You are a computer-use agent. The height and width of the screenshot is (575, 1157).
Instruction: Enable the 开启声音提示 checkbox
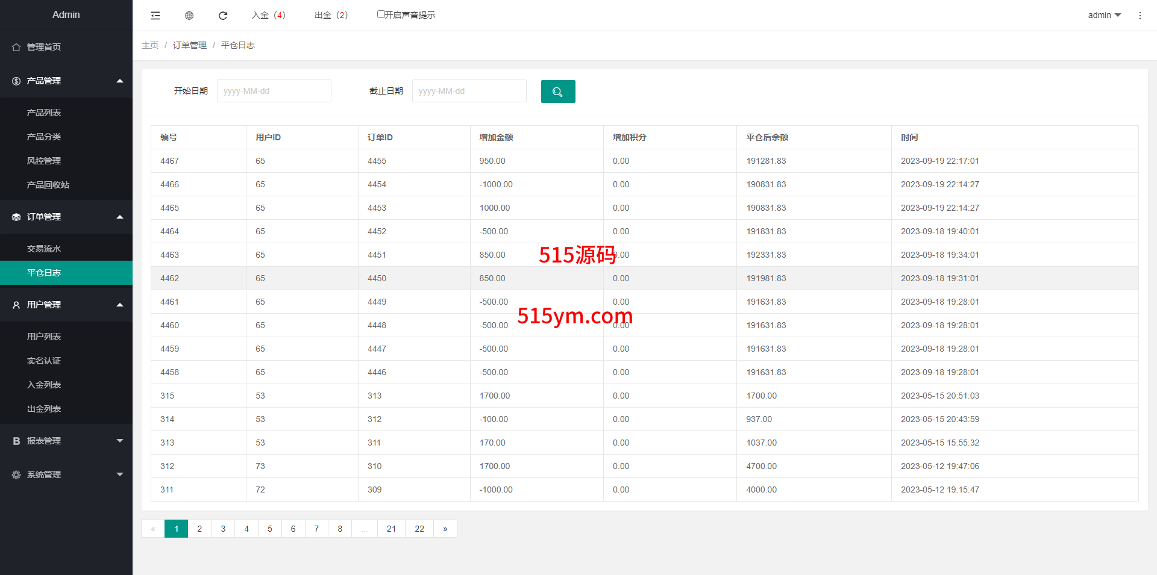tap(381, 14)
